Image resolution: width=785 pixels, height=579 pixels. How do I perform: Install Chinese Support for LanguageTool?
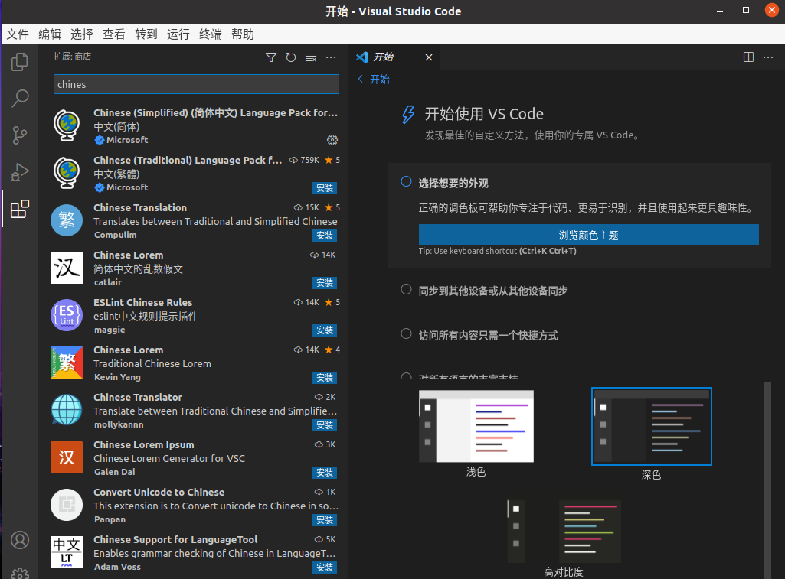[x=325, y=568]
